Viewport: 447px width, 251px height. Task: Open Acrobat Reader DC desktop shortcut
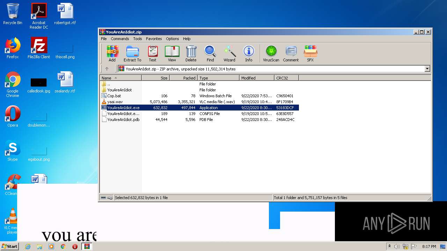(39, 16)
